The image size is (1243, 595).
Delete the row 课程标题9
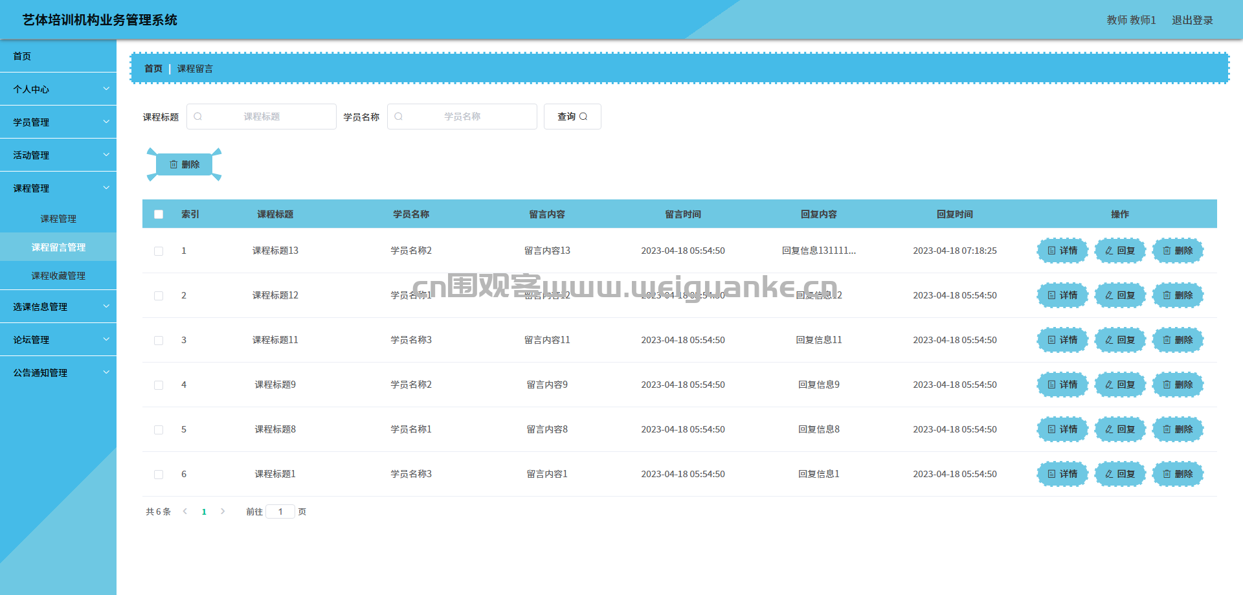pos(1178,385)
